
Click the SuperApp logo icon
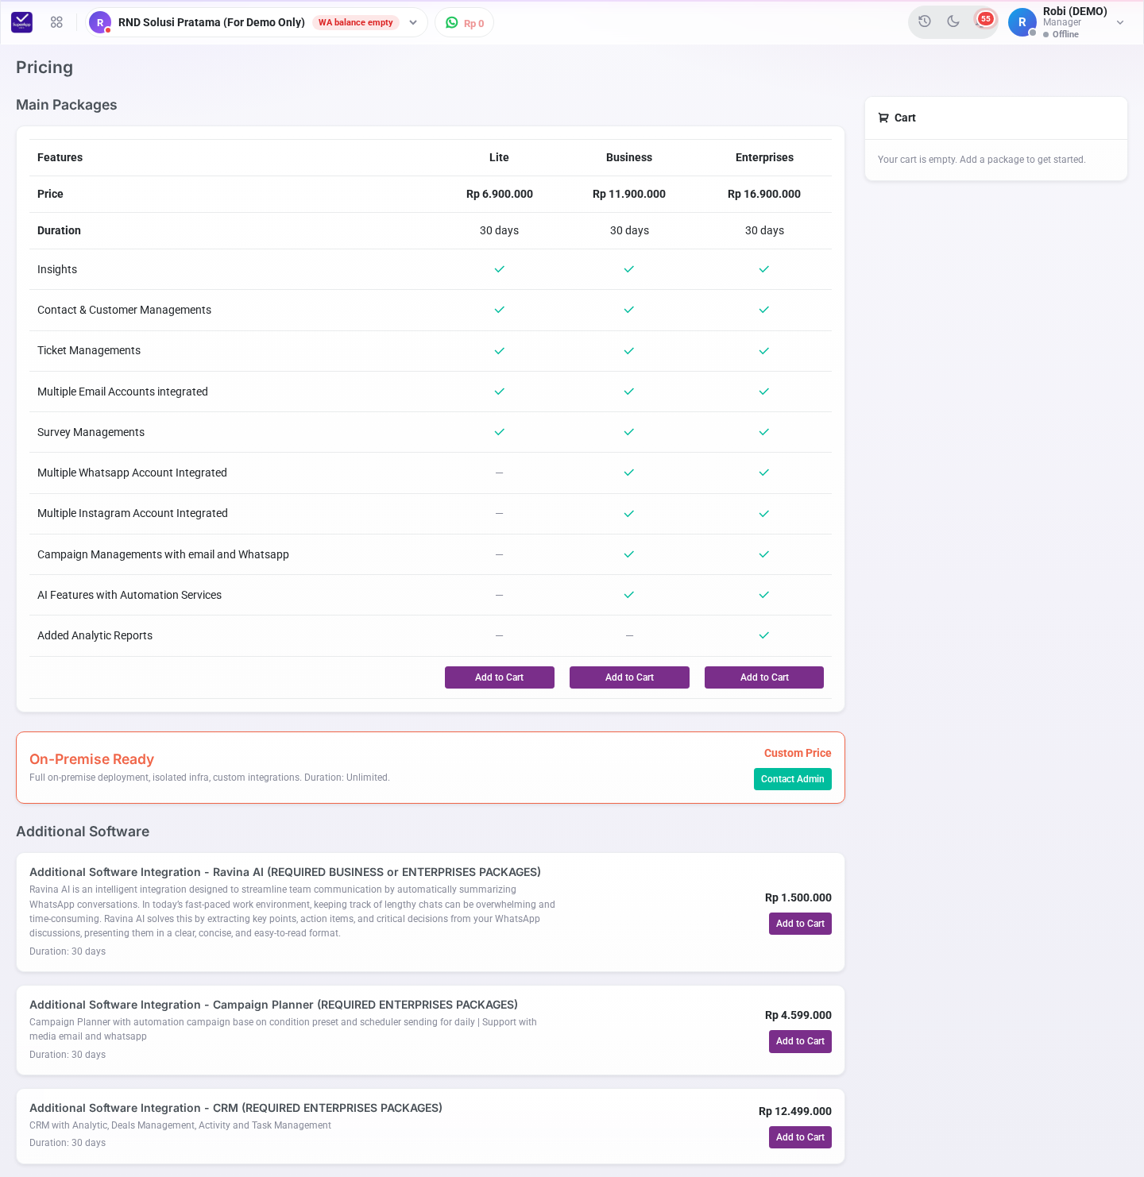coord(22,22)
